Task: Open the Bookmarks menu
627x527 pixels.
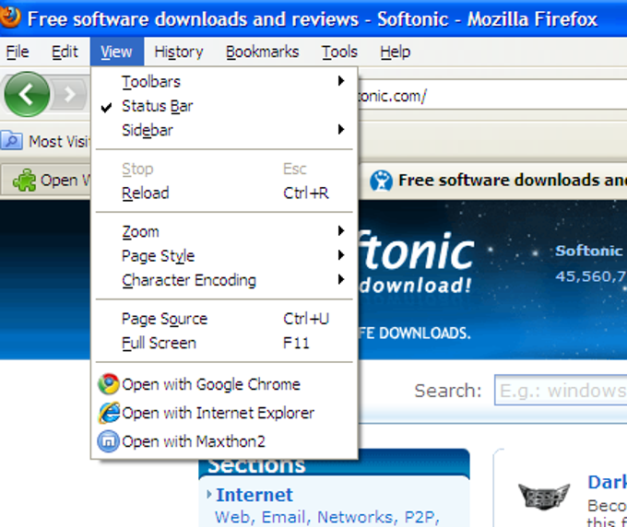Action: click(262, 52)
